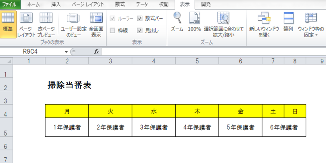Click the 1年保護者 cell
Screen dimensions: 326x163
(x=67, y=127)
